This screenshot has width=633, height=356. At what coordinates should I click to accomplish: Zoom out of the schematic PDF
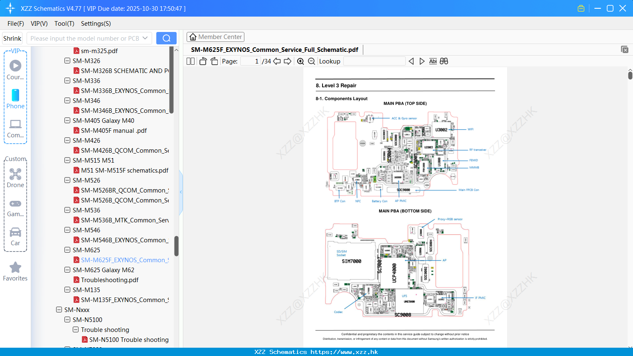(311, 61)
